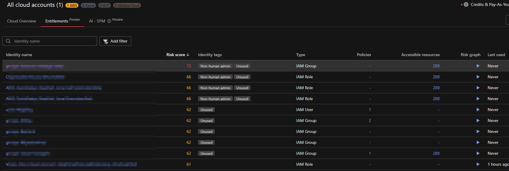The image size is (509, 171).
Task: Open the AI - SPM tab
Action: (x=97, y=21)
